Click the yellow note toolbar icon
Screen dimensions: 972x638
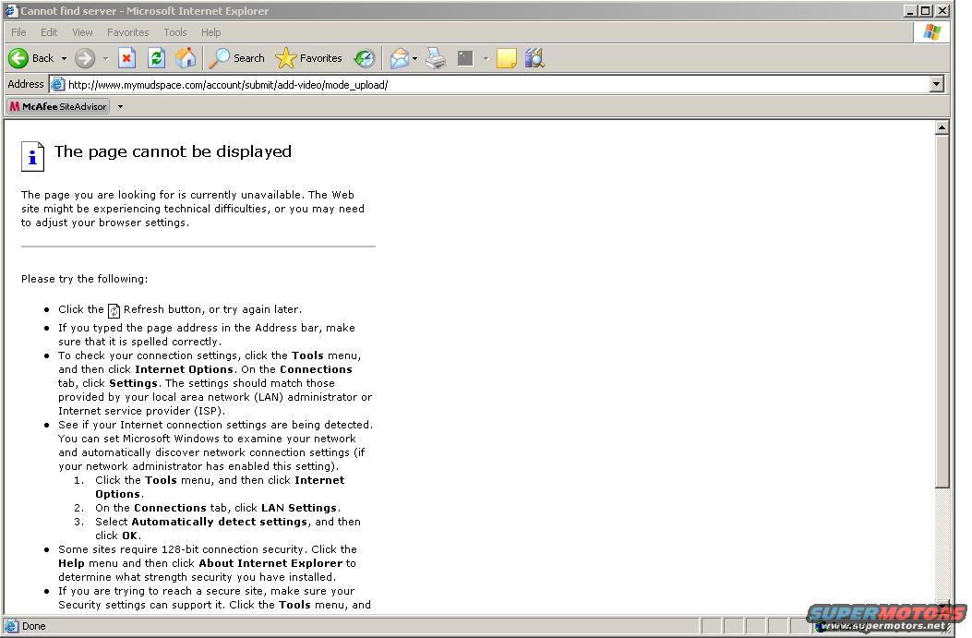coord(507,58)
